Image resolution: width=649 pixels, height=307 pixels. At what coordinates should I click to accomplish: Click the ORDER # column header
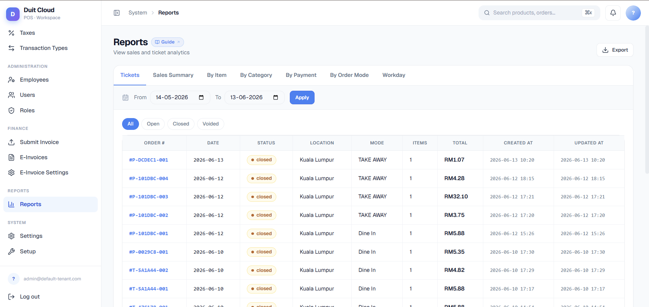(154, 143)
